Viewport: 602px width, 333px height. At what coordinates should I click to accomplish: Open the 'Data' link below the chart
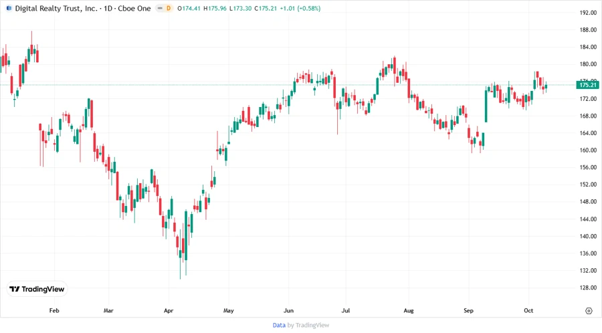pos(279,325)
